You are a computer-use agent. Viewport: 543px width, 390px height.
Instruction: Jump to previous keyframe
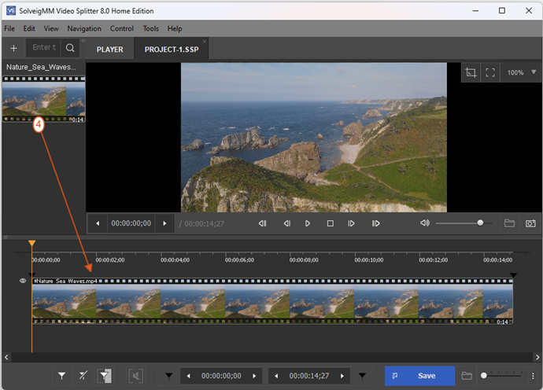click(x=263, y=223)
